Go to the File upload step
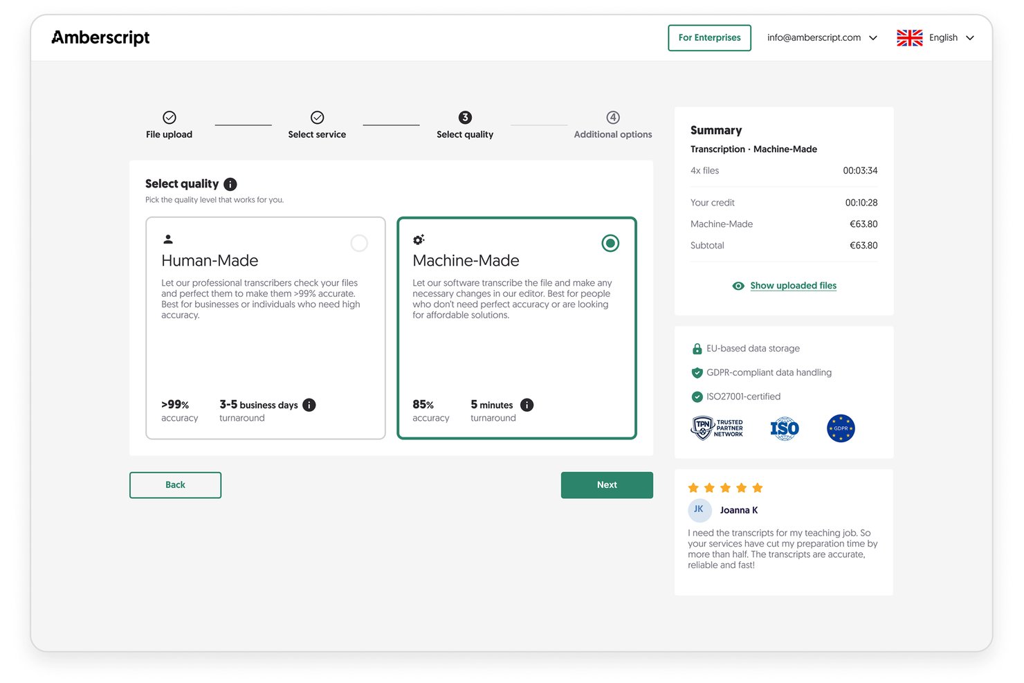 click(170, 125)
